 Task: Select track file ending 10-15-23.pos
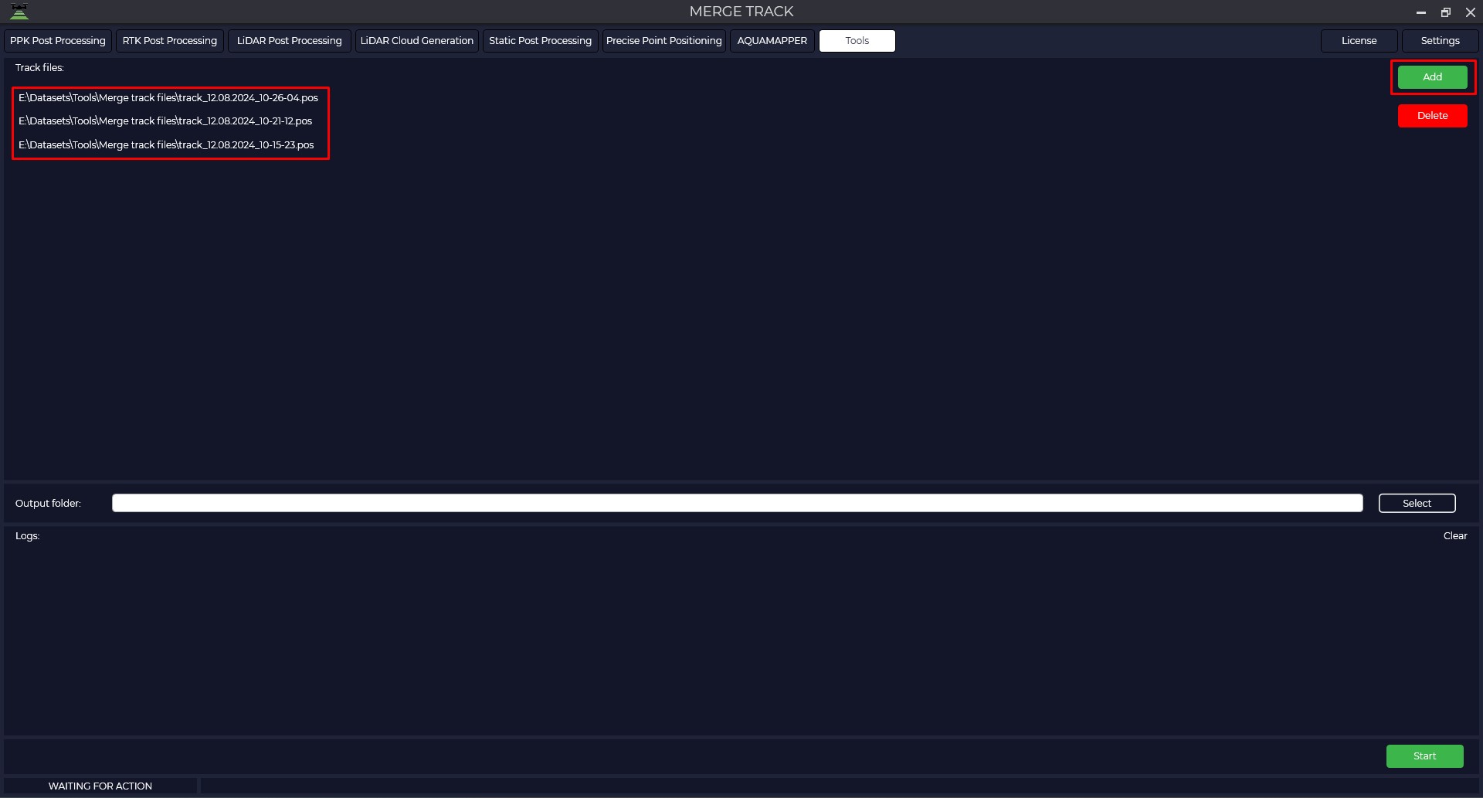pyautogui.click(x=166, y=145)
